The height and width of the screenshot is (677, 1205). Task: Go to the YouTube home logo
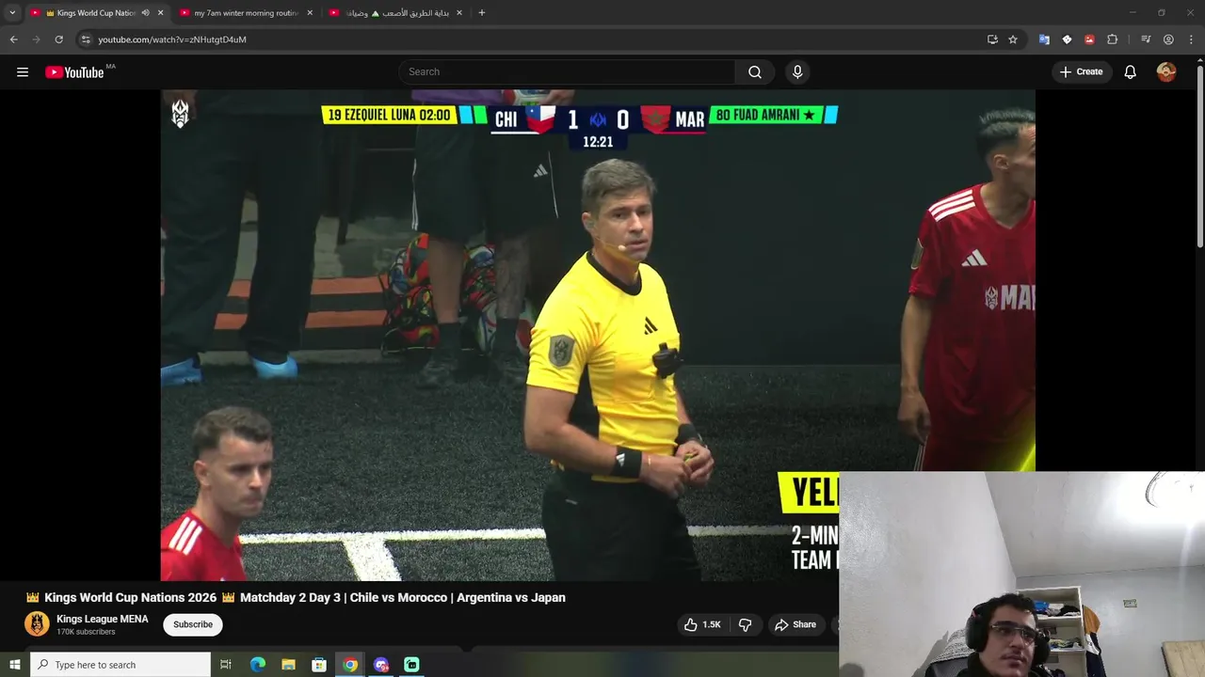pos(74,72)
